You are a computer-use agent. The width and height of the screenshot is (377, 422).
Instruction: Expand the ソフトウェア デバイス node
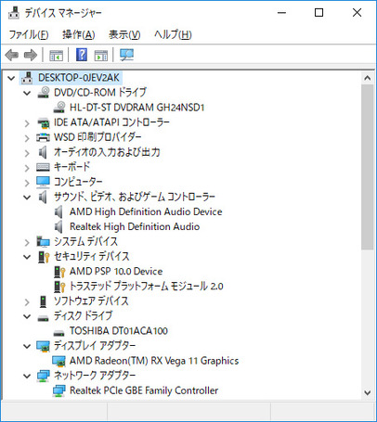point(27,301)
